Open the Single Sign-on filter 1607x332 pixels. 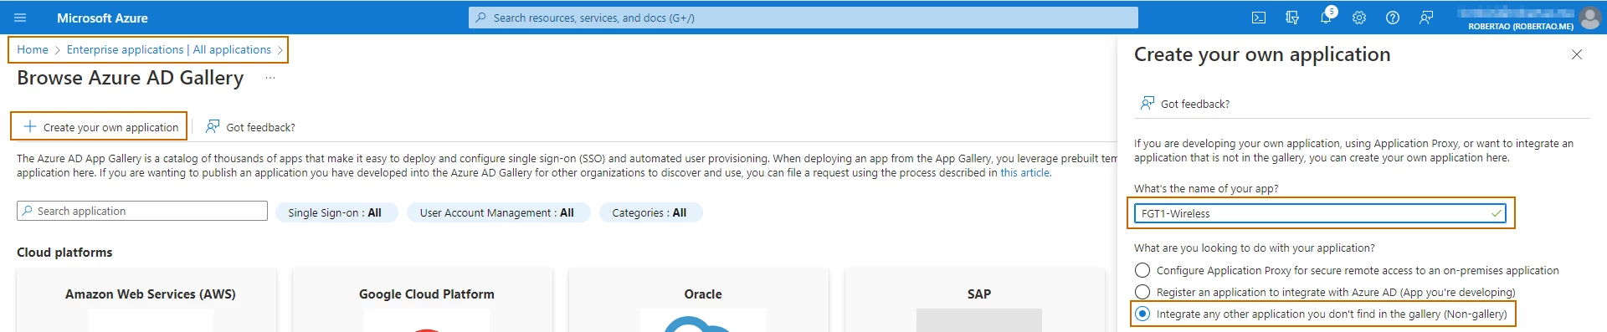[336, 212]
